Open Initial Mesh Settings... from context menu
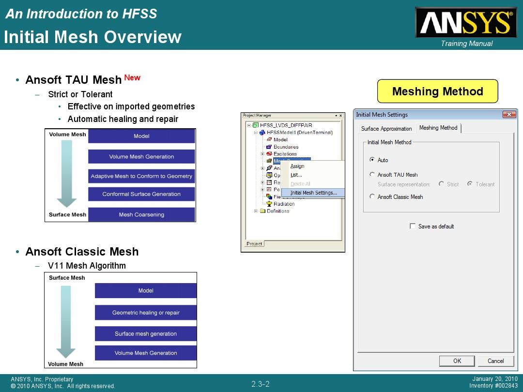 point(312,193)
